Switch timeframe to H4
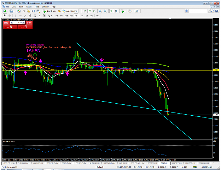 (x=82, y=16)
